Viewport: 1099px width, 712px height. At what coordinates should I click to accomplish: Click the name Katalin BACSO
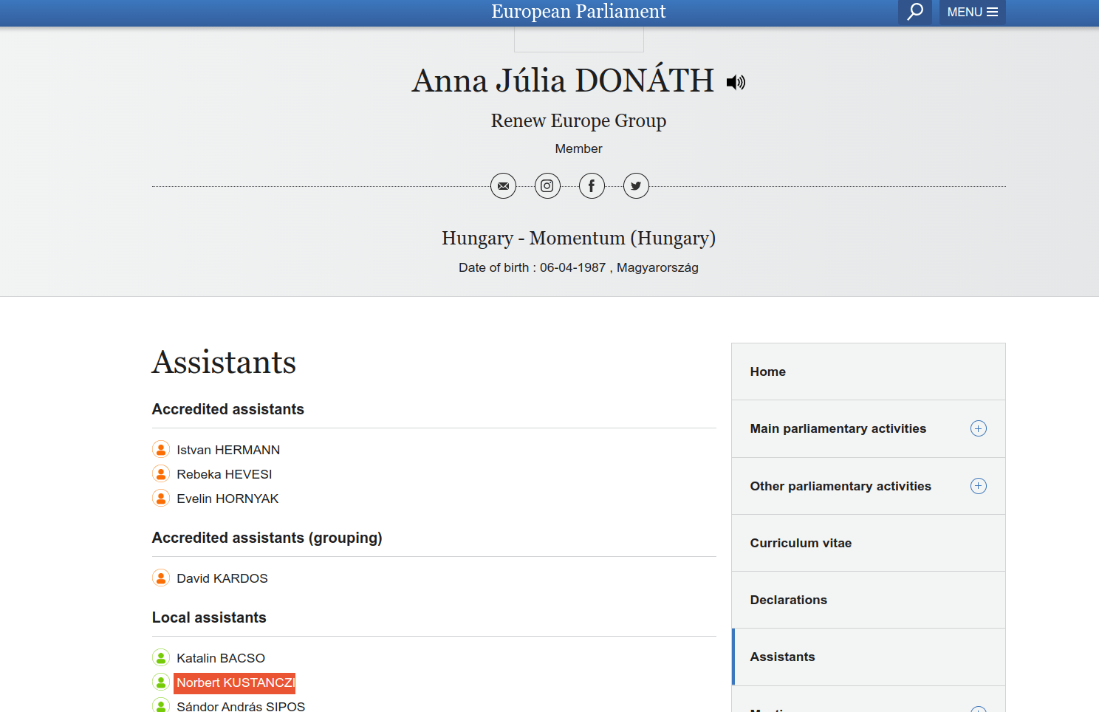point(221,658)
